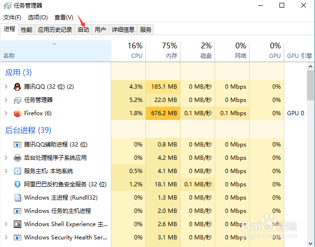Viewport: 315px width, 247px height.
Task: Click the sort chevron above 名称 column
Action: click(54, 44)
